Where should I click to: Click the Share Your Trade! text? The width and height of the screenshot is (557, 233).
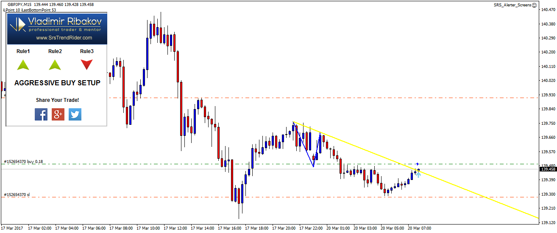(57, 100)
